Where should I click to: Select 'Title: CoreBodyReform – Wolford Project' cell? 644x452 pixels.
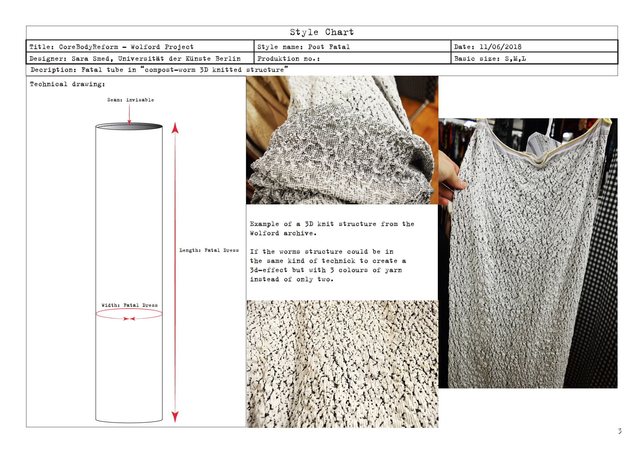140,46
